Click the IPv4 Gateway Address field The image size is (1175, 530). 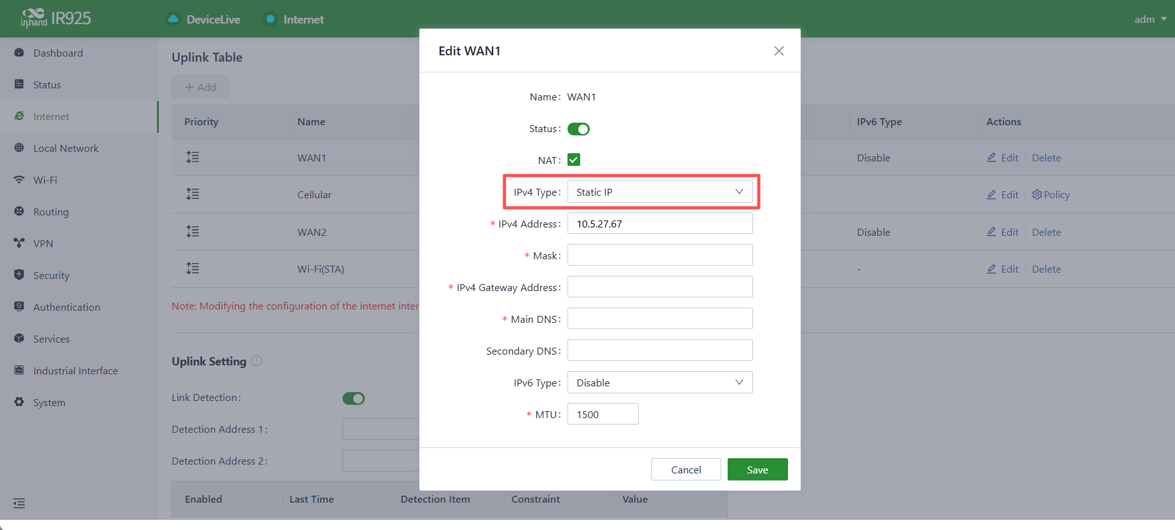(660, 287)
